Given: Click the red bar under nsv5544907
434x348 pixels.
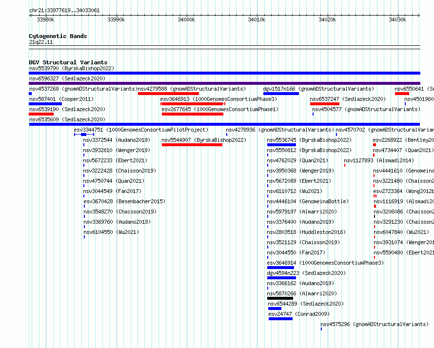Looking at the screenshot, I should point(192,145).
